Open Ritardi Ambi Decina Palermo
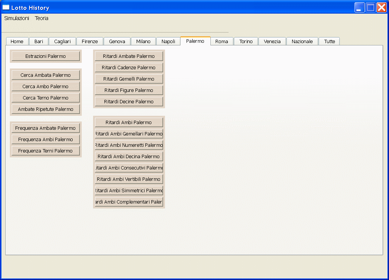Screen dimensions: 389x280 [129, 157]
